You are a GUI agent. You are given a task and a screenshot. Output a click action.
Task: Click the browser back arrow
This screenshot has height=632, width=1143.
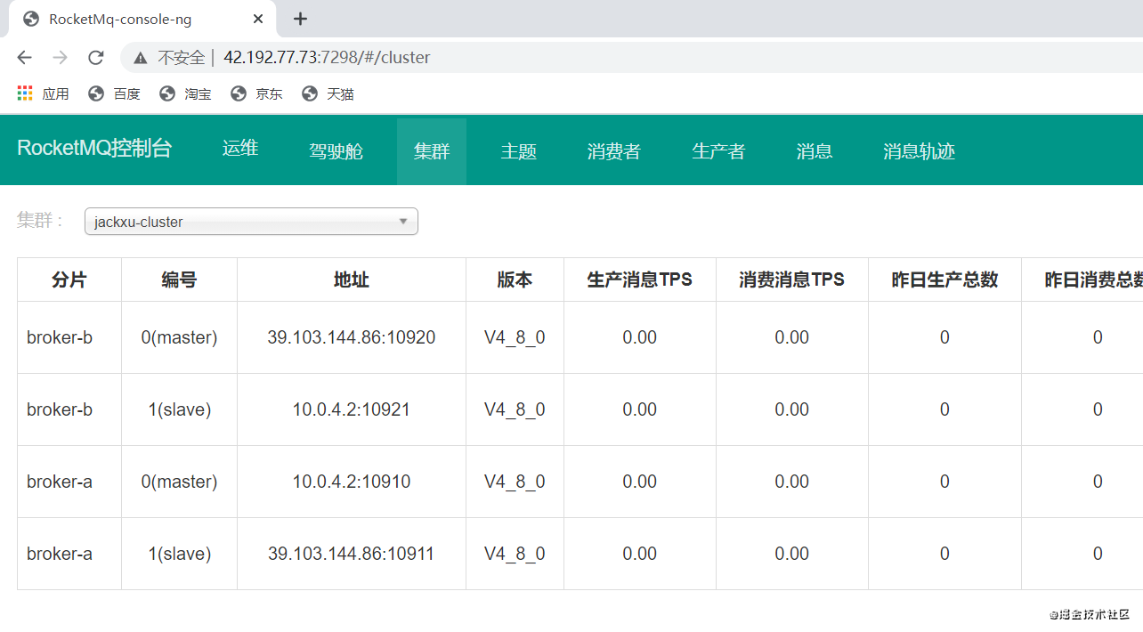coord(24,58)
